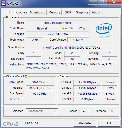Click the Name field showing Intel Core i3/i5/i7 4xxx
Viewport: 122px width, 128px height.
tap(57, 23)
